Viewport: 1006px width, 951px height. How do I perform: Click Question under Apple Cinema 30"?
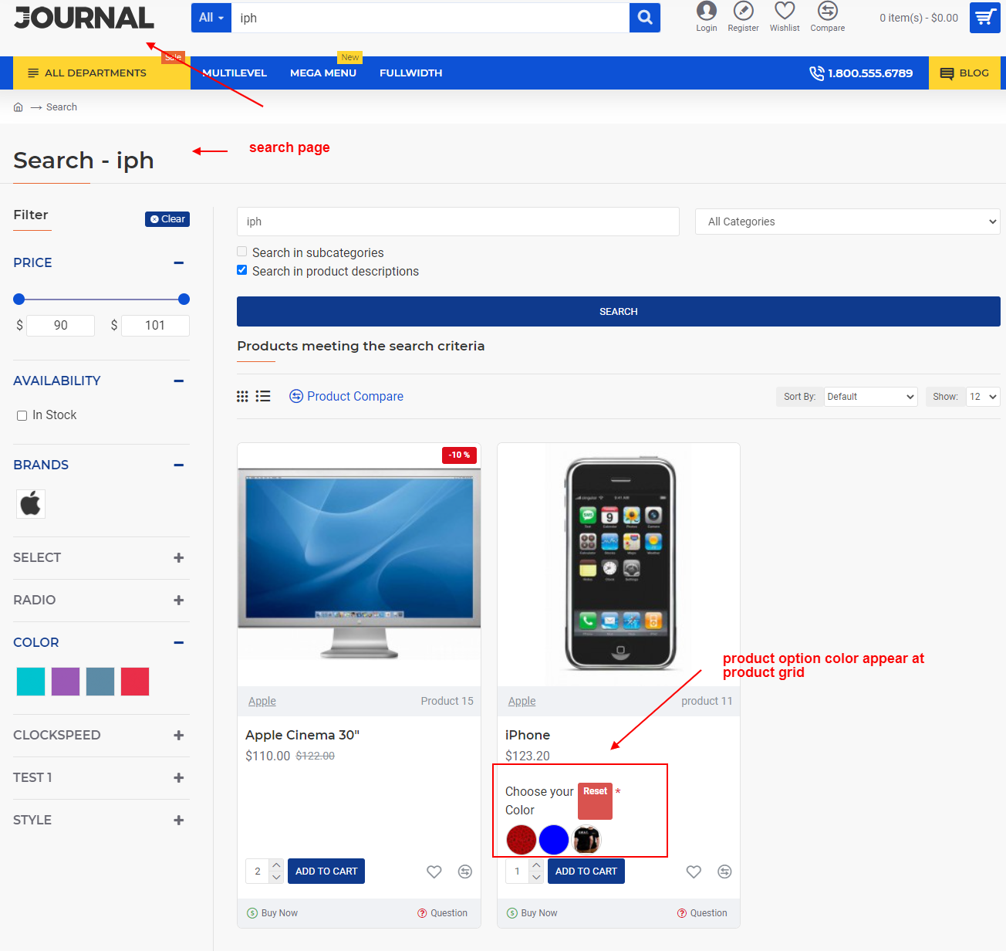pyautogui.click(x=442, y=913)
